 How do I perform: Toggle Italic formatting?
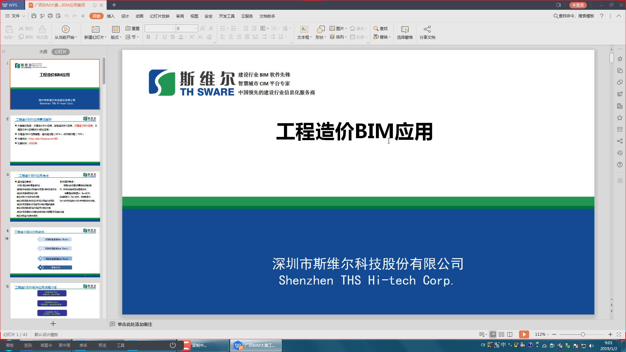(156, 37)
